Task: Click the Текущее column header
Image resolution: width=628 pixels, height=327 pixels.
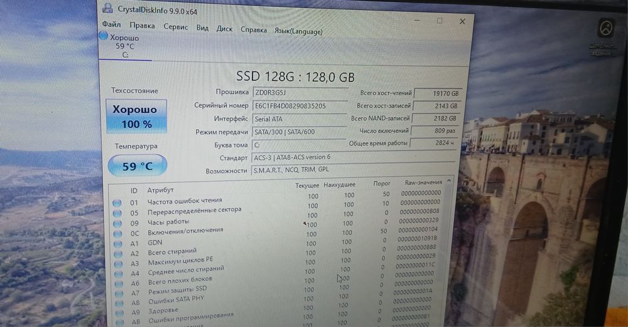Action: click(307, 185)
